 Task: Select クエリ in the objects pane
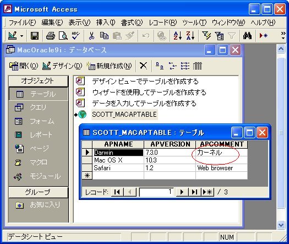coord(39,107)
